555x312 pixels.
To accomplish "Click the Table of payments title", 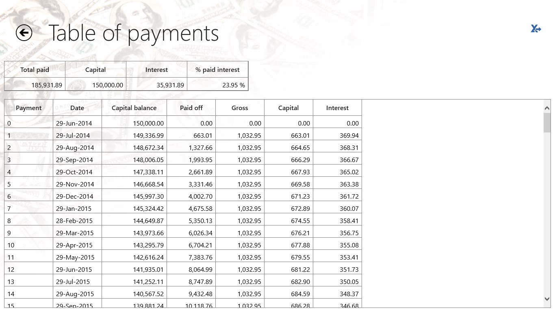I will tap(134, 33).
